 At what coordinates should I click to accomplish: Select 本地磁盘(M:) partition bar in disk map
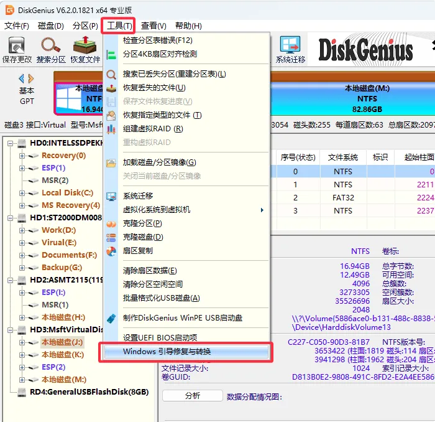tap(352, 98)
